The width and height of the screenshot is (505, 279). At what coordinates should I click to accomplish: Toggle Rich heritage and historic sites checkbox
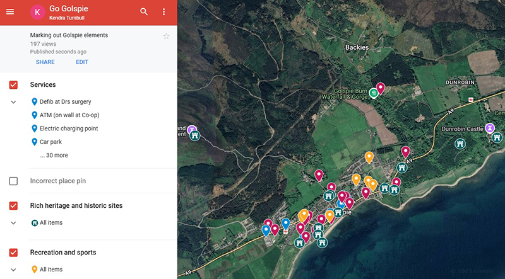(x=13, y=206)
